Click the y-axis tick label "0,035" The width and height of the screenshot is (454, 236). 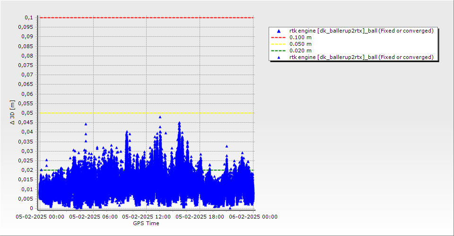point(26,142)
